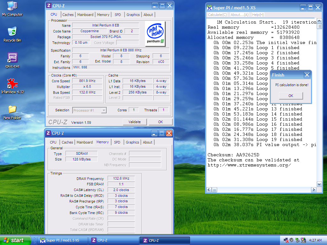The height and width of the screenshot is (245, 327).
Task: Click the CPU-Z title bar icon in top window
Action: pyautogui.click(x=49, y=6)
